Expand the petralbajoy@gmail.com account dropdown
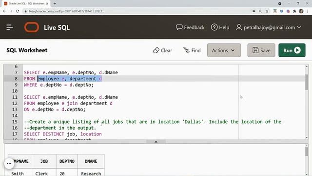Screen dimensions: 312x176 coord(269,27)
